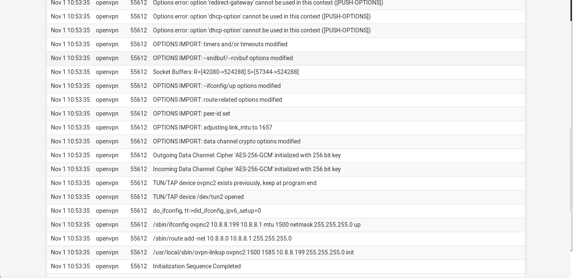Select the '--sndbuf/--rcvbuf options modified' log line
573x278 pixels.
pos(223,58)
